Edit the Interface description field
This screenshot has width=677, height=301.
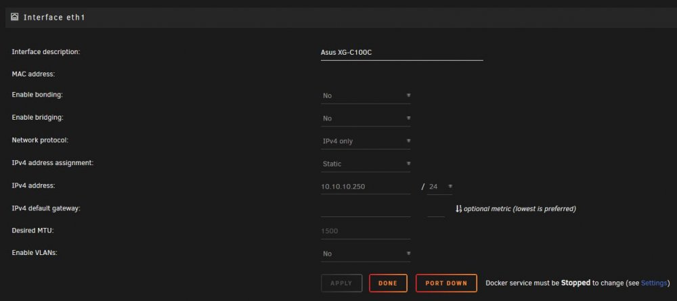click(x=401, y=53)
